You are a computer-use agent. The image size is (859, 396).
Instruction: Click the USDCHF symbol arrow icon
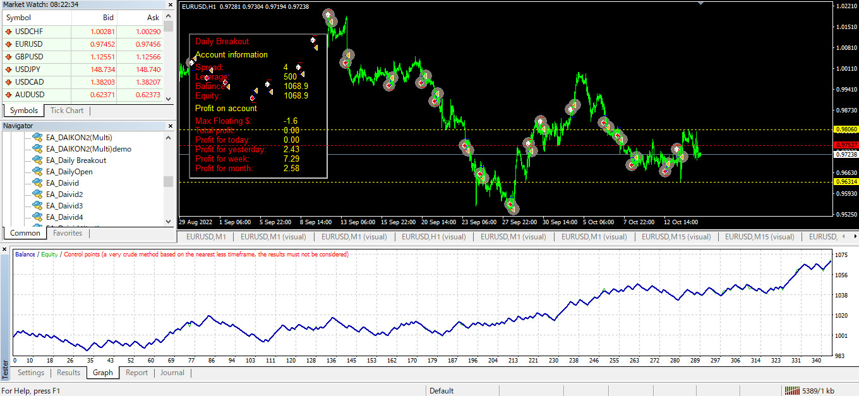(x=9, y=32)
